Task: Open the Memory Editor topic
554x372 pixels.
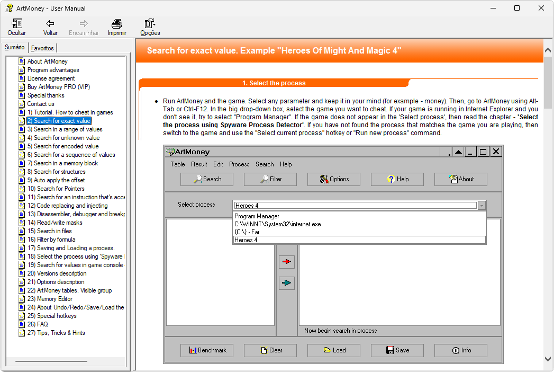Action: pos(50,299)
